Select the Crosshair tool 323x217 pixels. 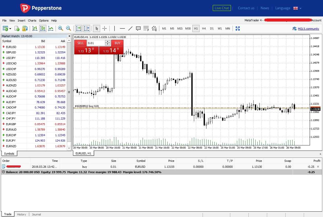click(105, 28)
